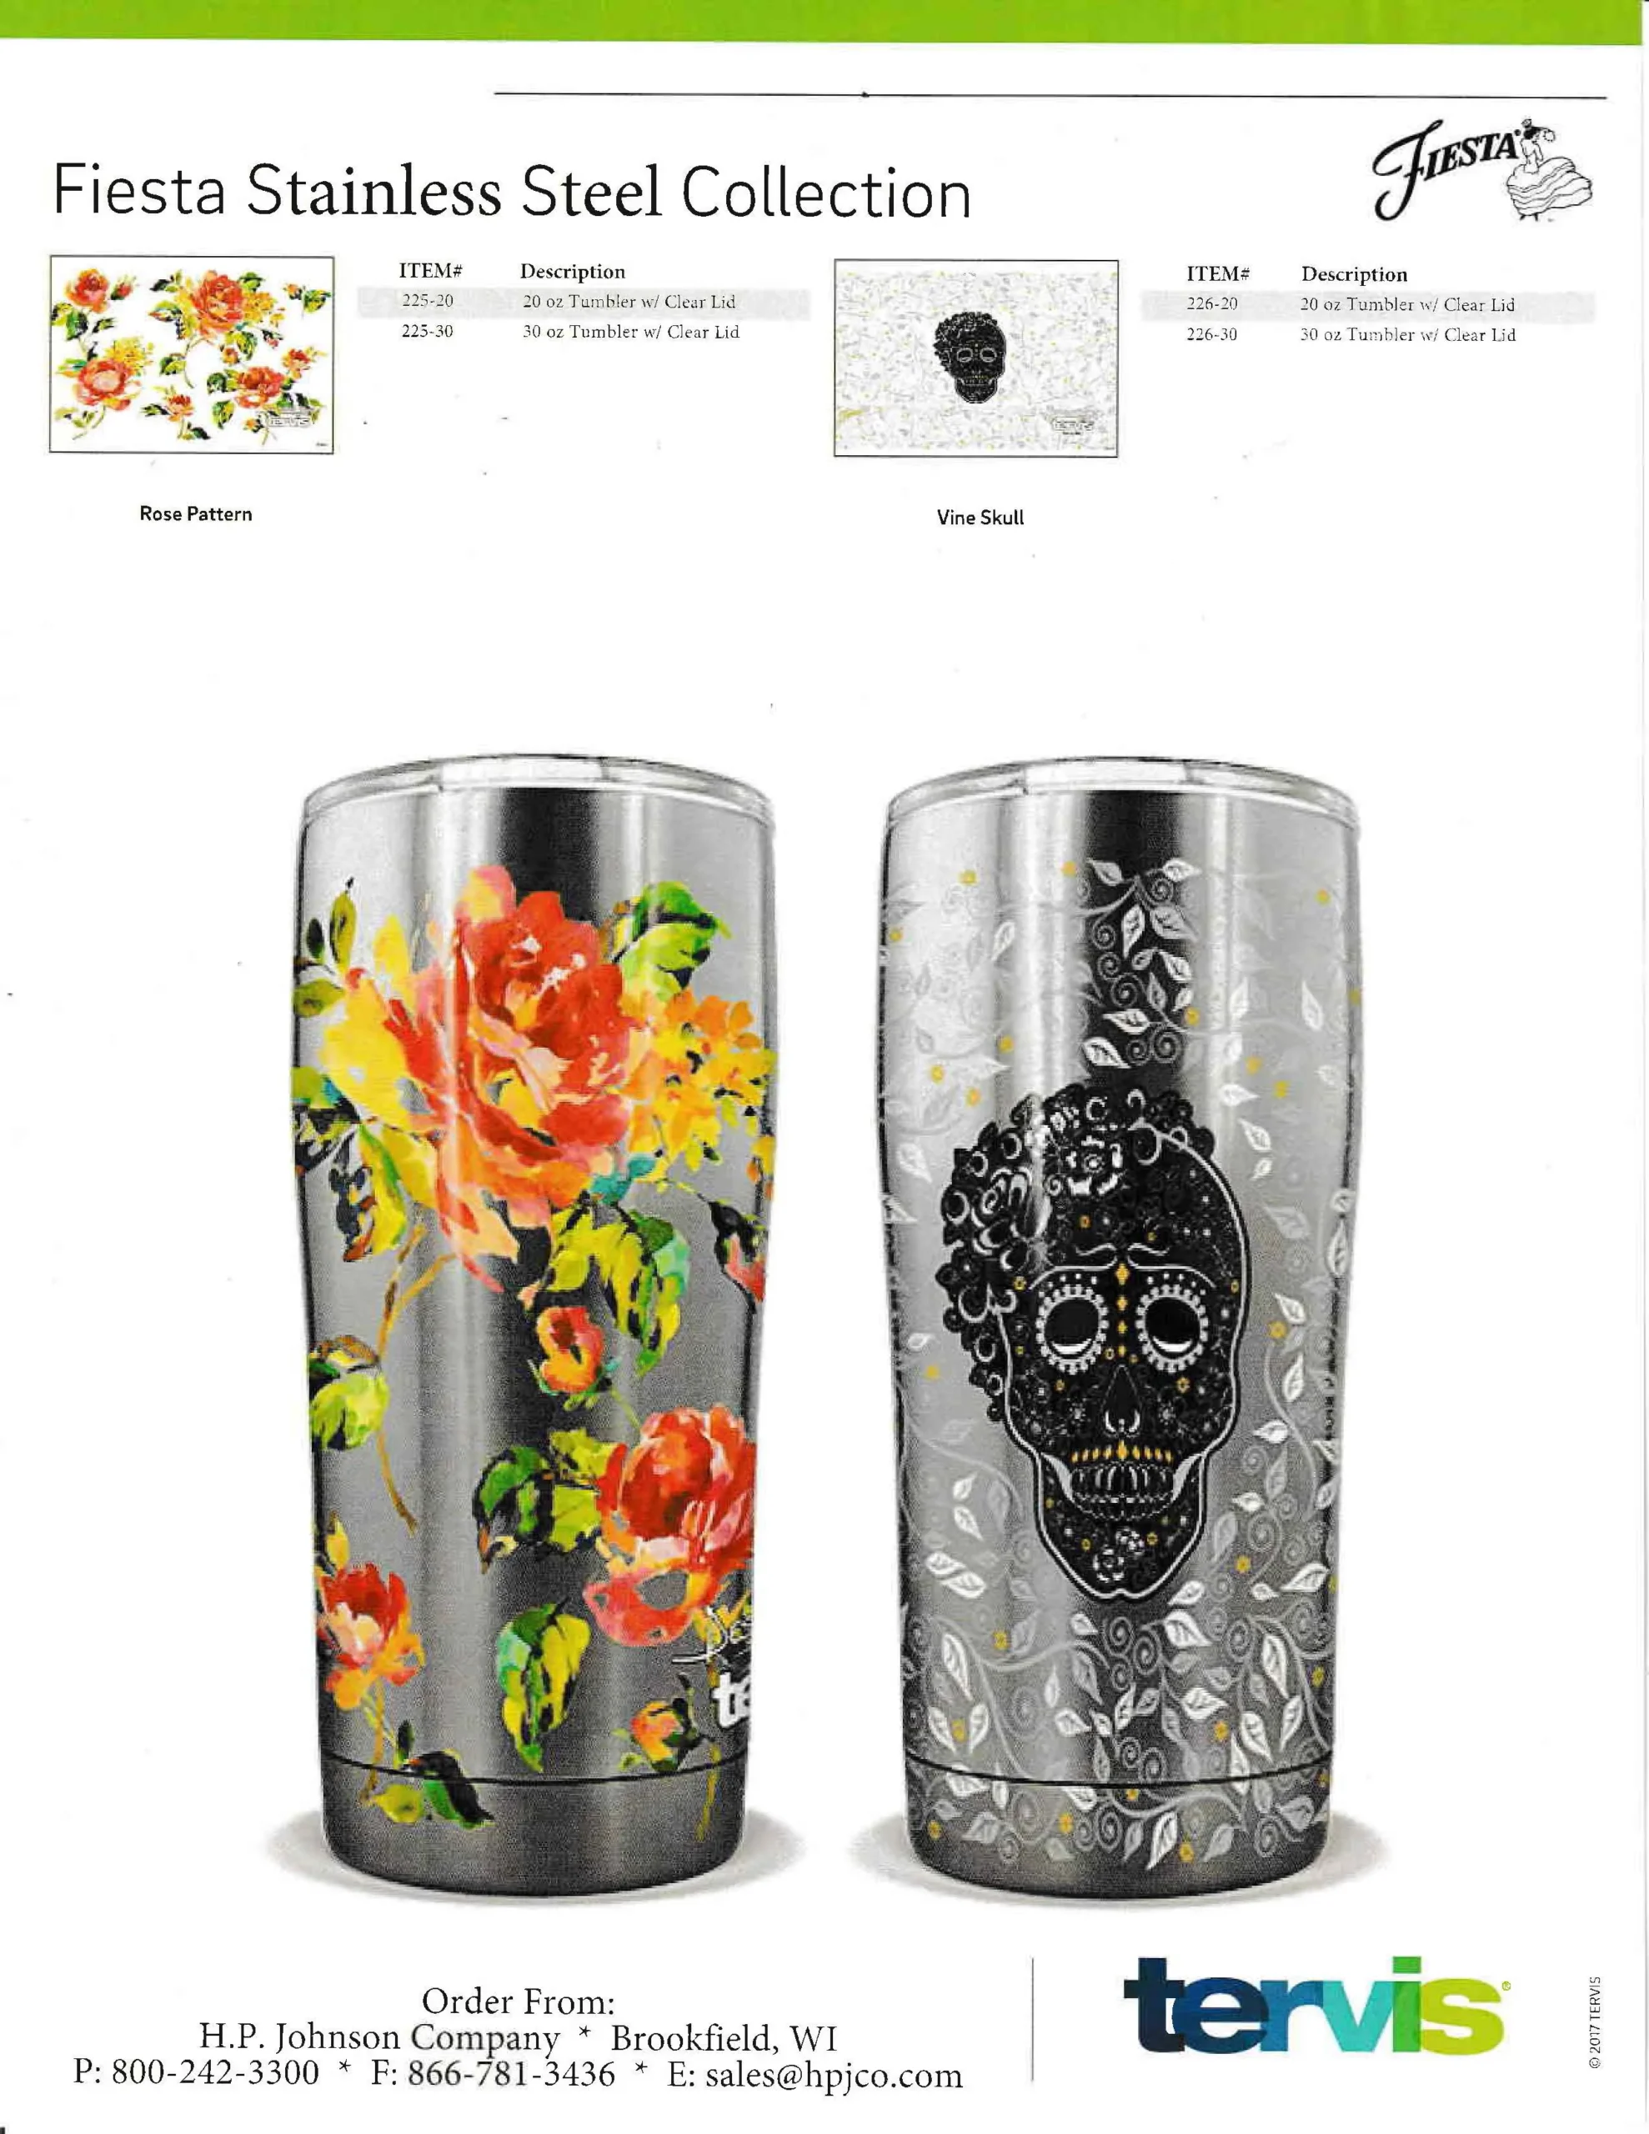Click item number 225-20
The width and height of the screenshot is (1649, 2134).
point(427,301)
